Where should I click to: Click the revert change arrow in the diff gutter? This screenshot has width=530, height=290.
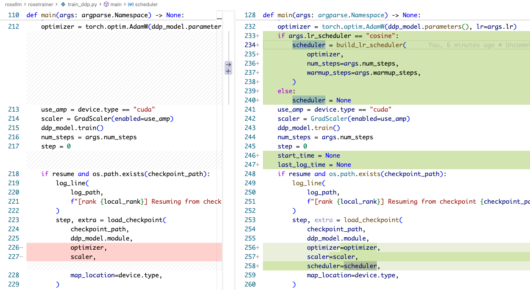(x=228, y=64)
